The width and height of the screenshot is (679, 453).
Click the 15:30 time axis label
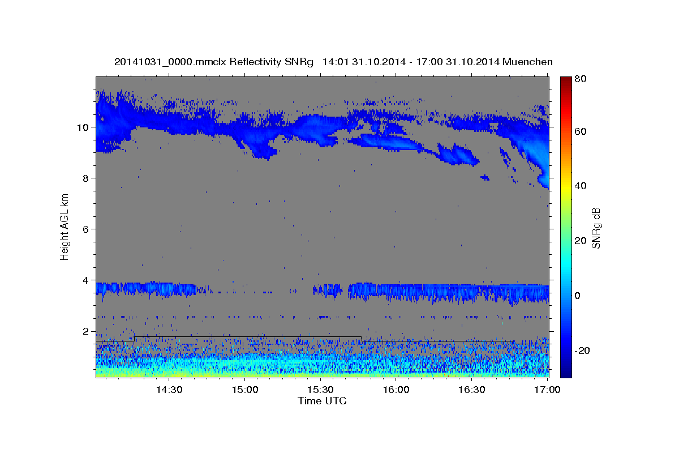(x=320, y=390)
